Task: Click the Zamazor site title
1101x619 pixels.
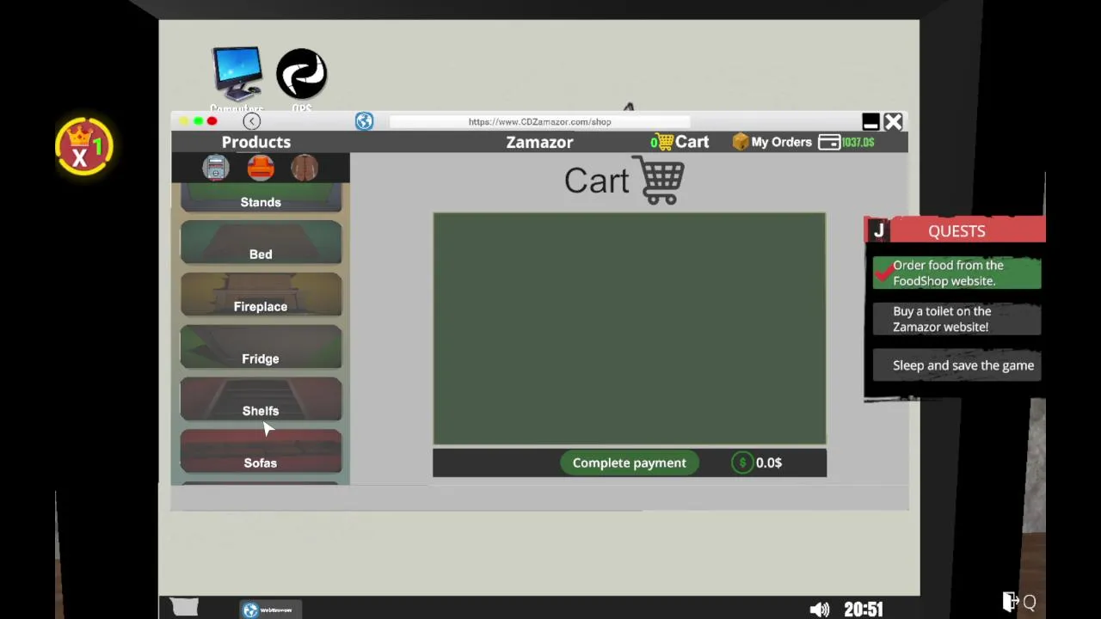Action: tap(539, 142)
